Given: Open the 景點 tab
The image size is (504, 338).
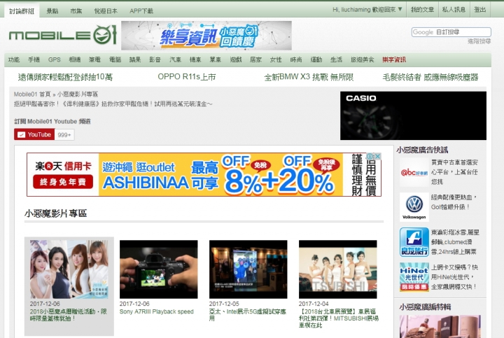Looking at the screenshot, I should pyautogui.click(x=52, y=11).
